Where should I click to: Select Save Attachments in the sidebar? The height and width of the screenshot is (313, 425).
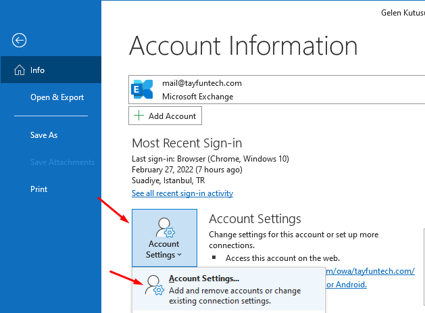[x=62, y=162]
